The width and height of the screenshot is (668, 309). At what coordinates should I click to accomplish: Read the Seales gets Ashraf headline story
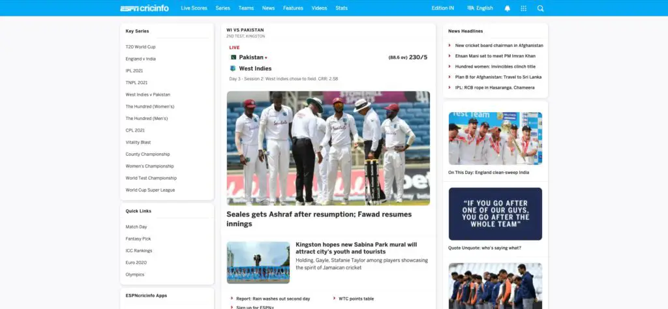(x=319, y=219)
